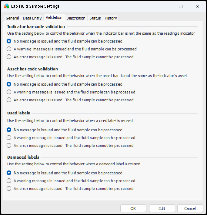Pick error message under Damaged labels

tap(9, 188)
